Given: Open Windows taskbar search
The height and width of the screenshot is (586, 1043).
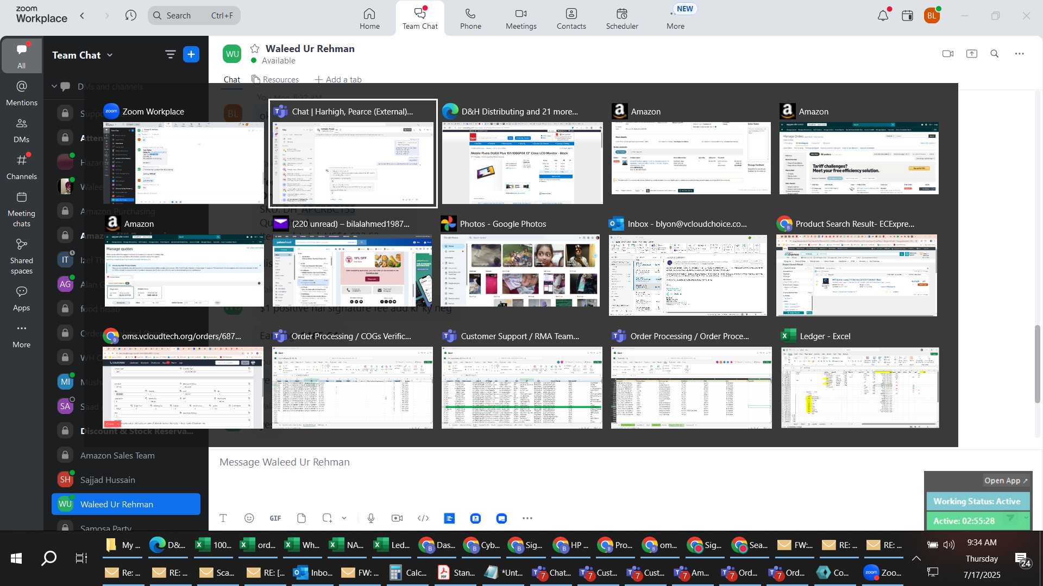Looking at the screenshot, I should (49, 558).
